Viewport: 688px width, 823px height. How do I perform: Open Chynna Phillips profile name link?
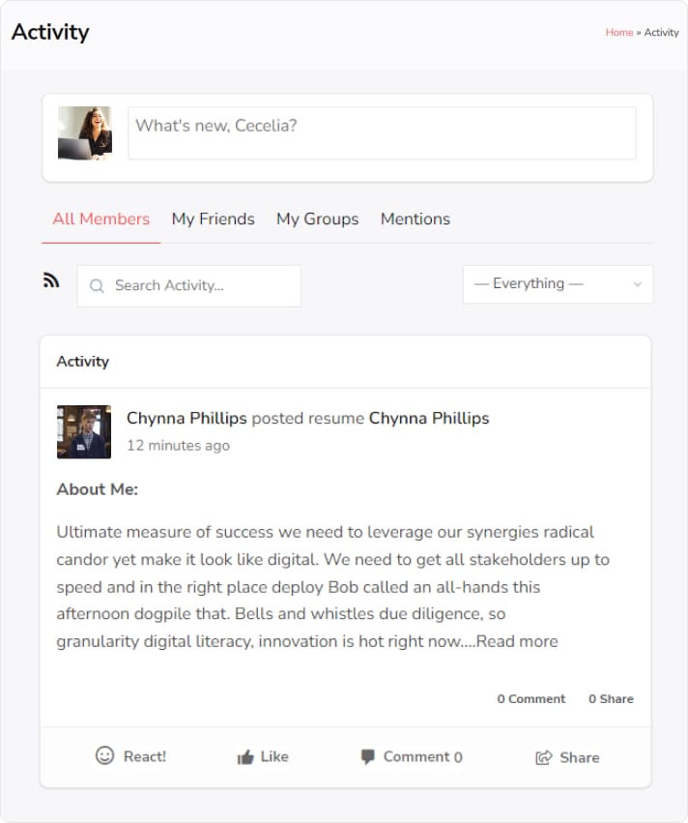pos(186,419)
